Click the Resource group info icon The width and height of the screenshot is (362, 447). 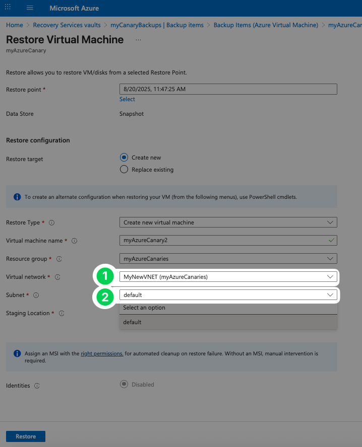59,259
